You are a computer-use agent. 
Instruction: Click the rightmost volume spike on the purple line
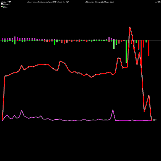pyautogui.click(x=113, y=110)
